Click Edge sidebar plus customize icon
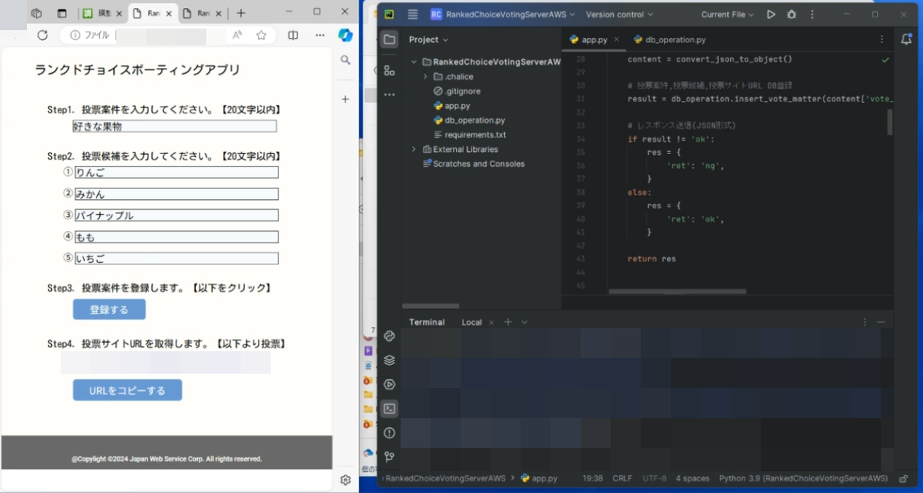The height and width of the screenshot is (493, 923). click(346, 99)
